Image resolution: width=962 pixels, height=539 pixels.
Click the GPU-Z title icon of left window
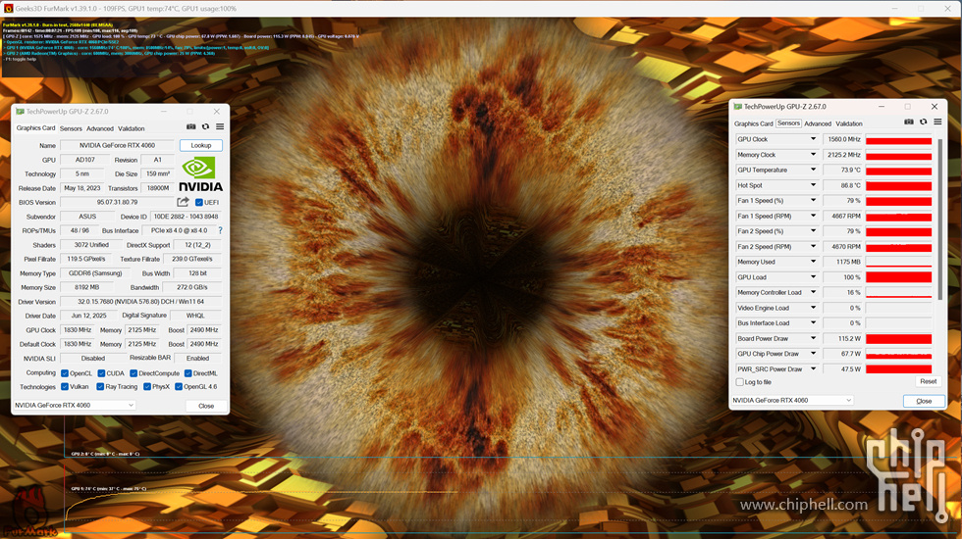click(x=20, y=112)
